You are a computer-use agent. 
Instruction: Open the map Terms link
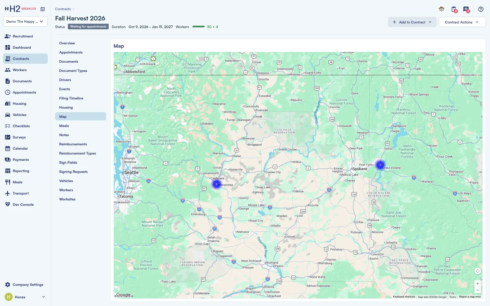coord(453,297)
